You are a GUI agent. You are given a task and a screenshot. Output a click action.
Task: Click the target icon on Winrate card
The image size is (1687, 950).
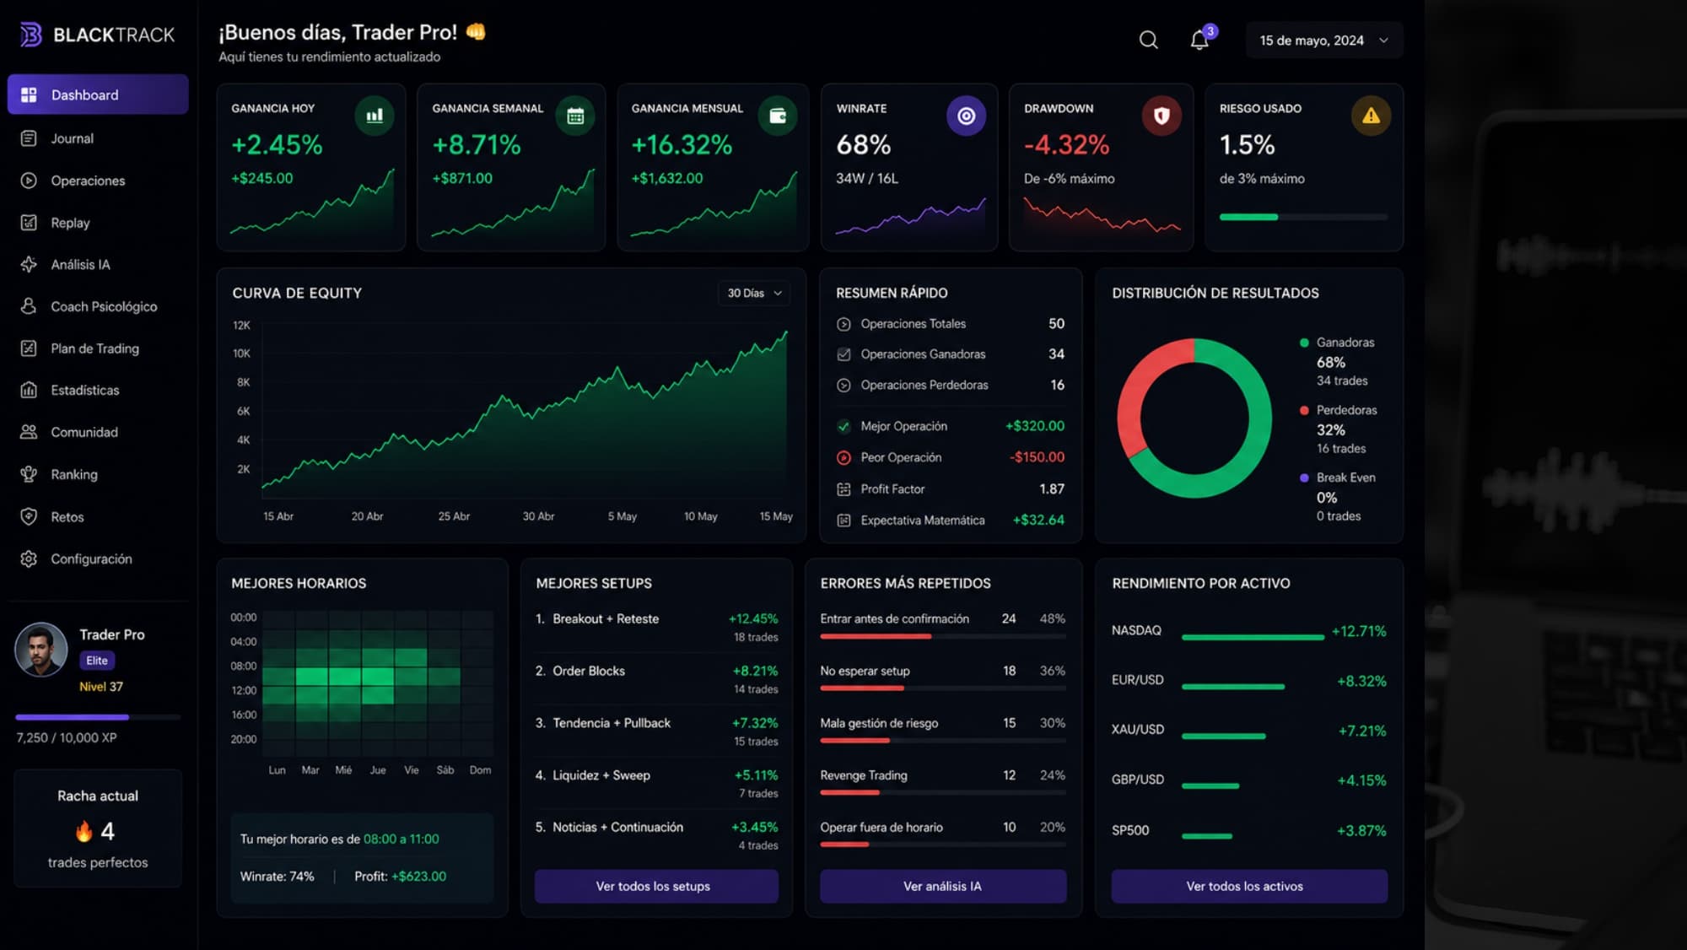click(x=966, y=116)
